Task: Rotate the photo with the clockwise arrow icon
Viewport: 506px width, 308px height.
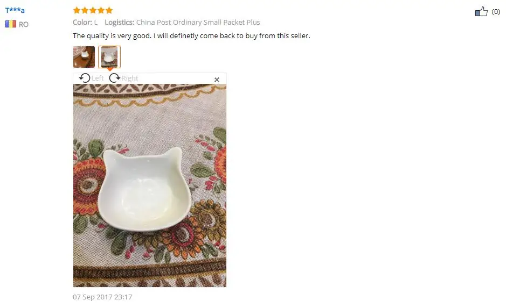Action: (115, 78)
